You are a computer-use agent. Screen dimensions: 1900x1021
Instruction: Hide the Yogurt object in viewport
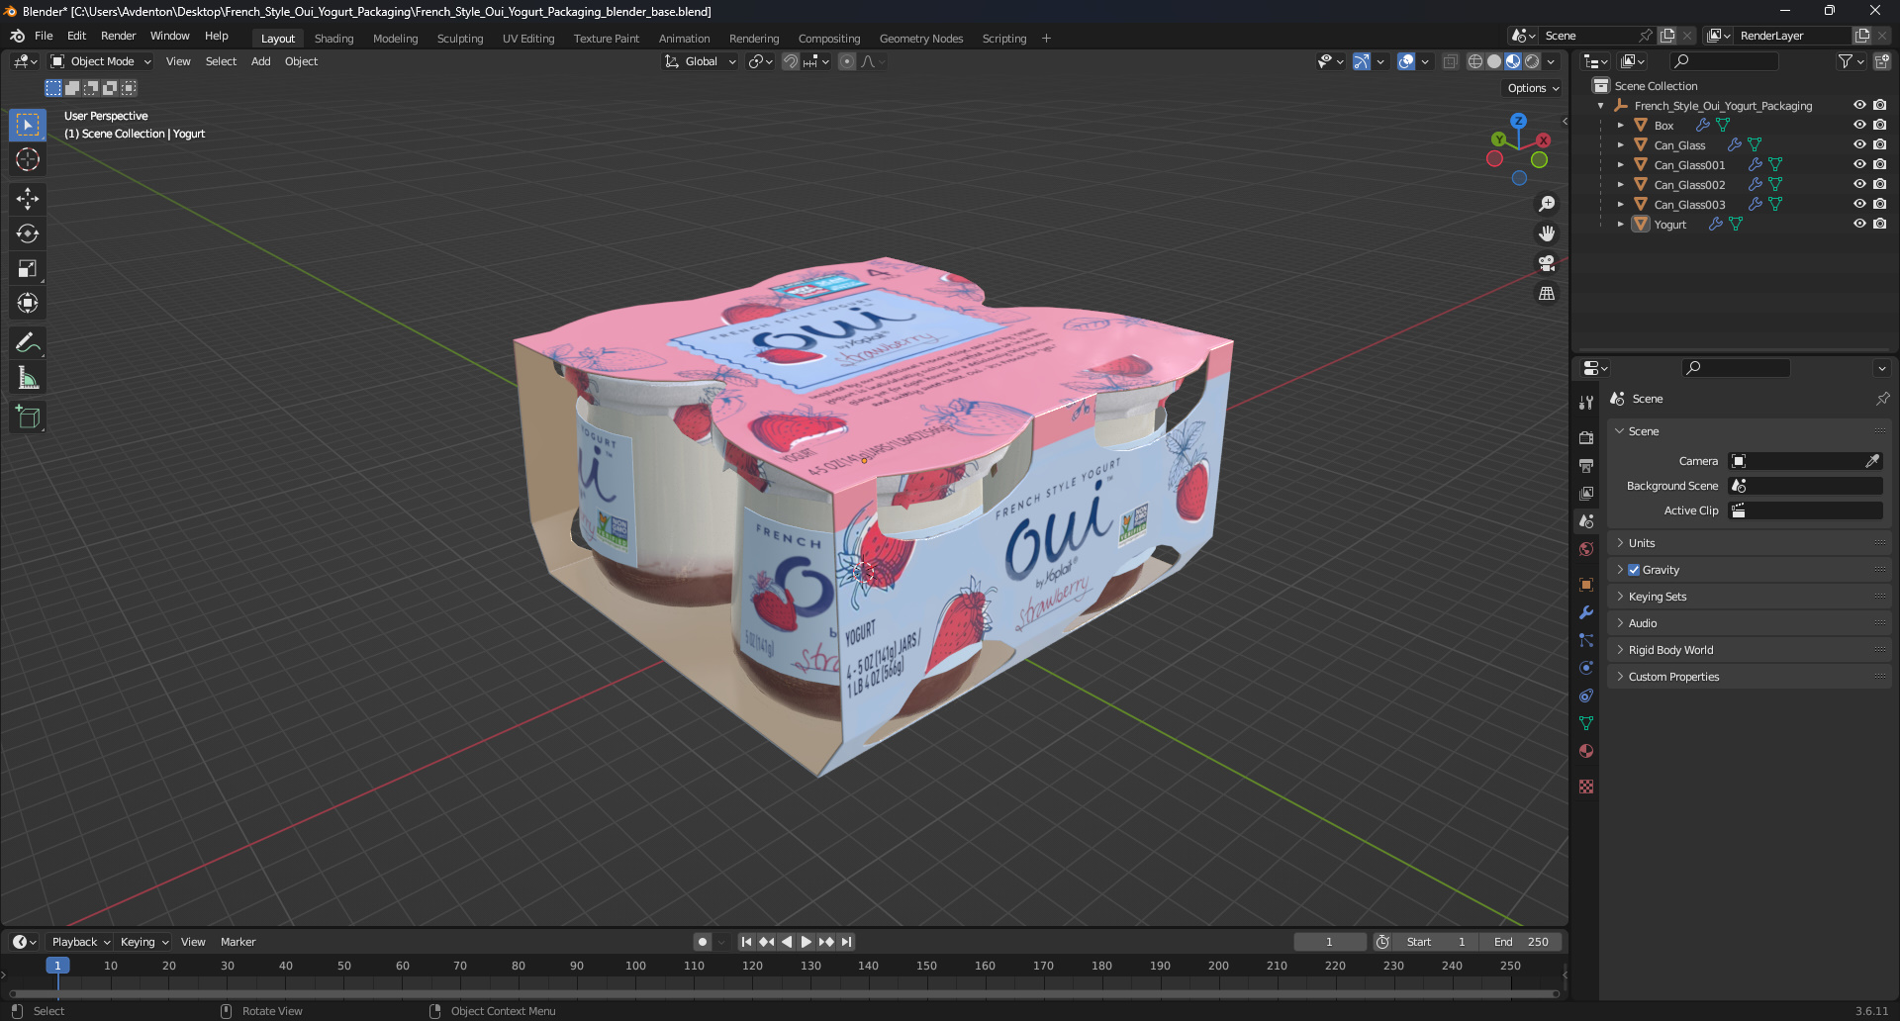1859,224
